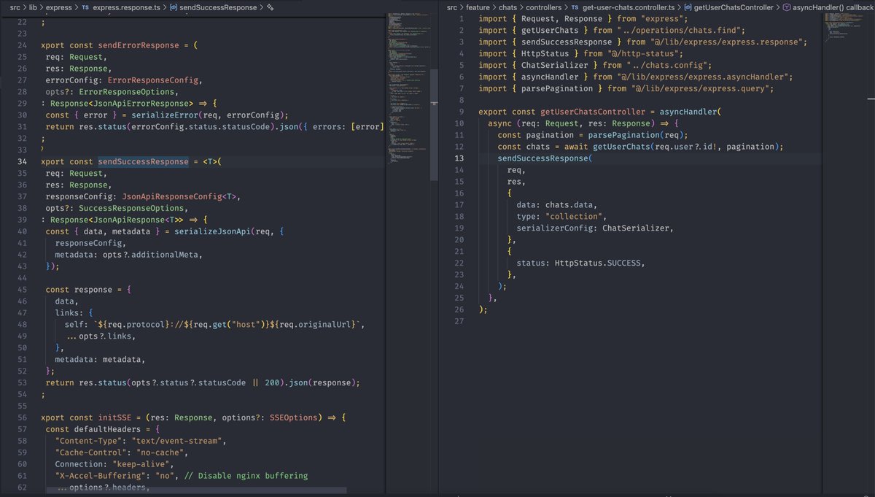This screenshot has width=875, height=497.
Task: Click 'getUserChatsController' on right line 9
Action: (593, 112)
